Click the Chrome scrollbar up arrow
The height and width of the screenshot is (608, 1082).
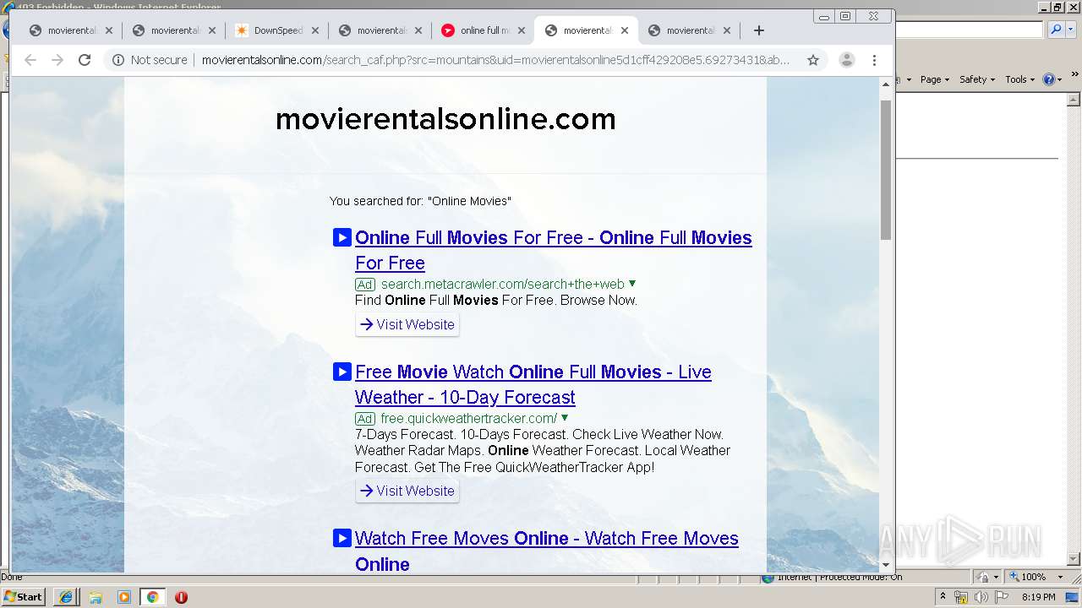(886, 84)
